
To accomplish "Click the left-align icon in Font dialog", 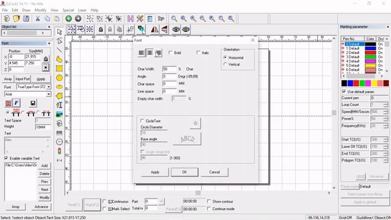I will 141,53.
